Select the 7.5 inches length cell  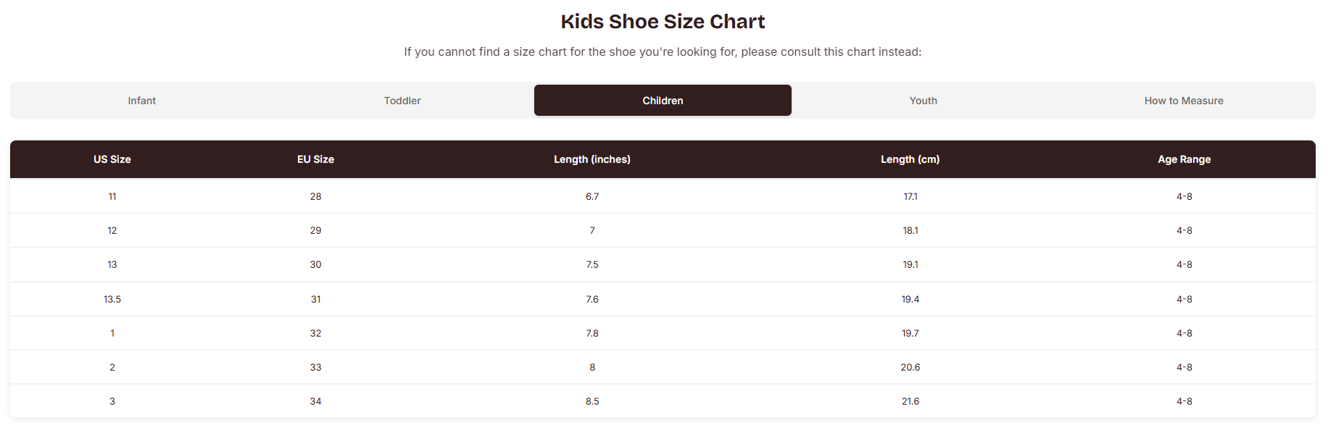point(592,264)
